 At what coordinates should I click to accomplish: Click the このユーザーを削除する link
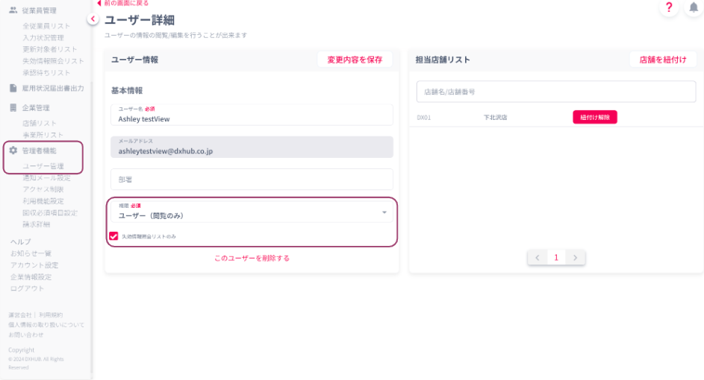point(252,258)
